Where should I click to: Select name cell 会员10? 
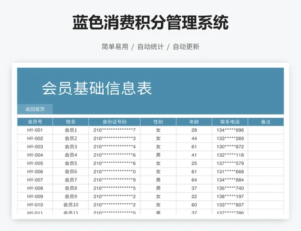tap(70, 205)
